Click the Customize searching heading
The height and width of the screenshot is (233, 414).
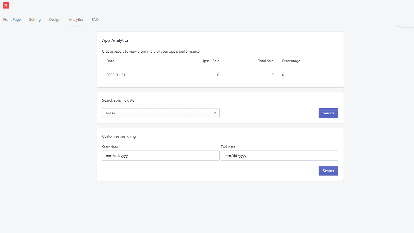click(119, 136)
